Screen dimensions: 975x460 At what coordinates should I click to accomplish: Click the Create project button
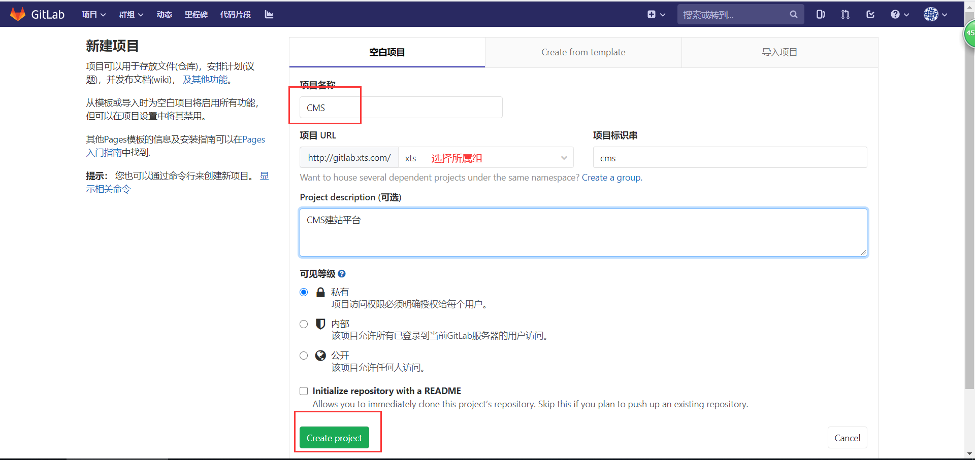point(334,438)
